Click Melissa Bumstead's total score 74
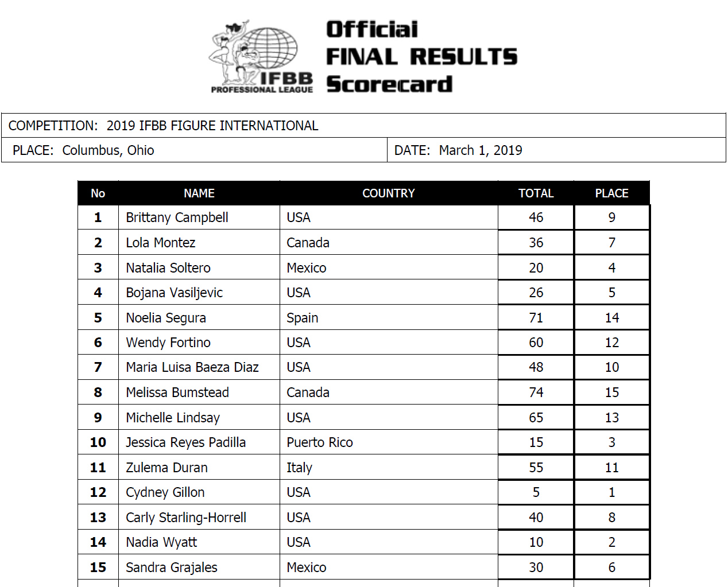728x587 pixels. [x=536, y=392]
